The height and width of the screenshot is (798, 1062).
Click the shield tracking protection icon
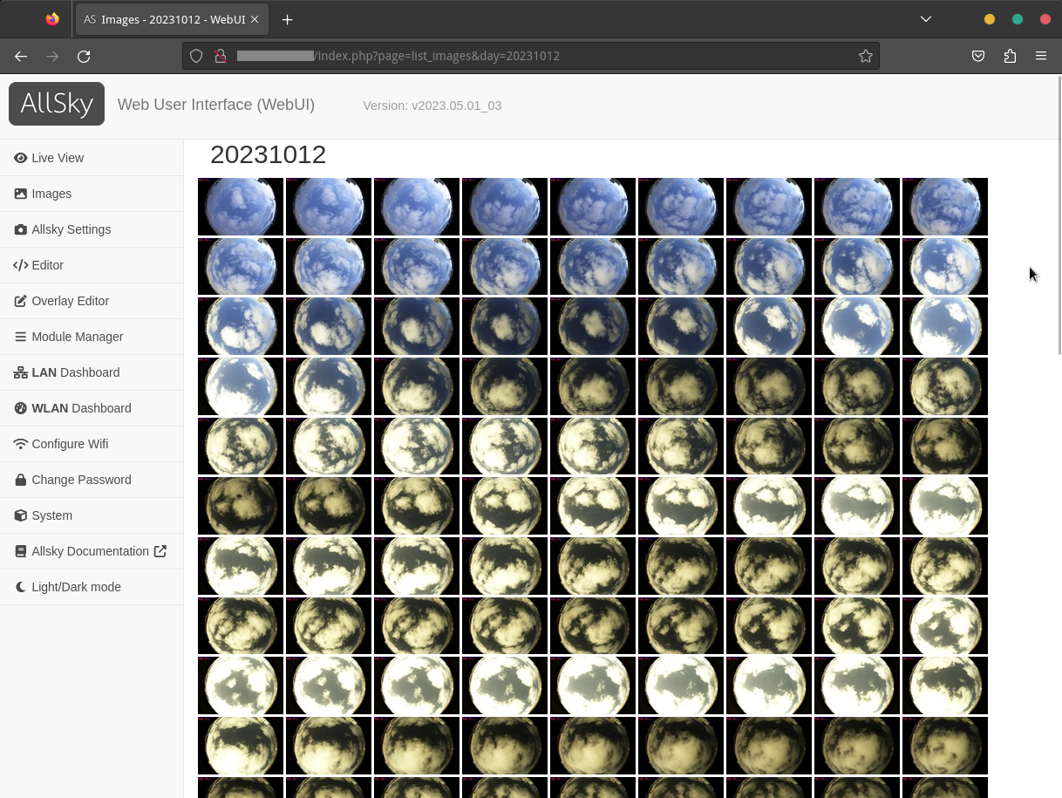click(x=196, y=56)
